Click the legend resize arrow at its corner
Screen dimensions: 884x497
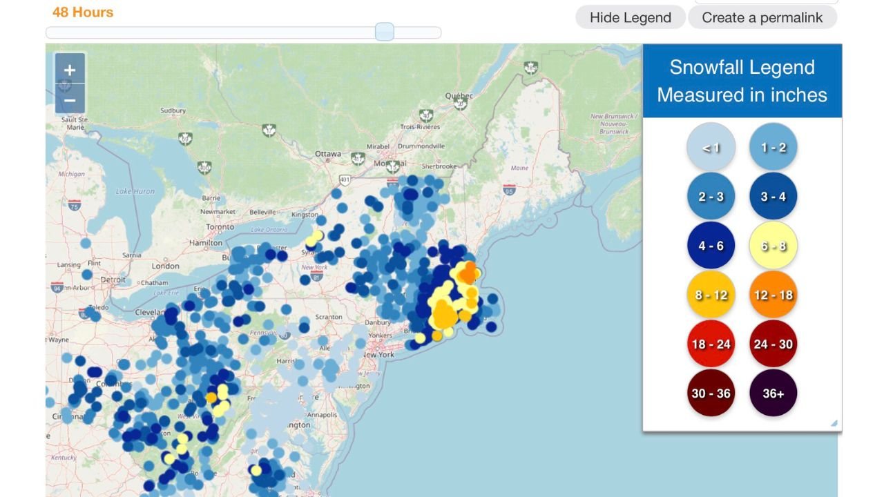click(x=833, y=422)
